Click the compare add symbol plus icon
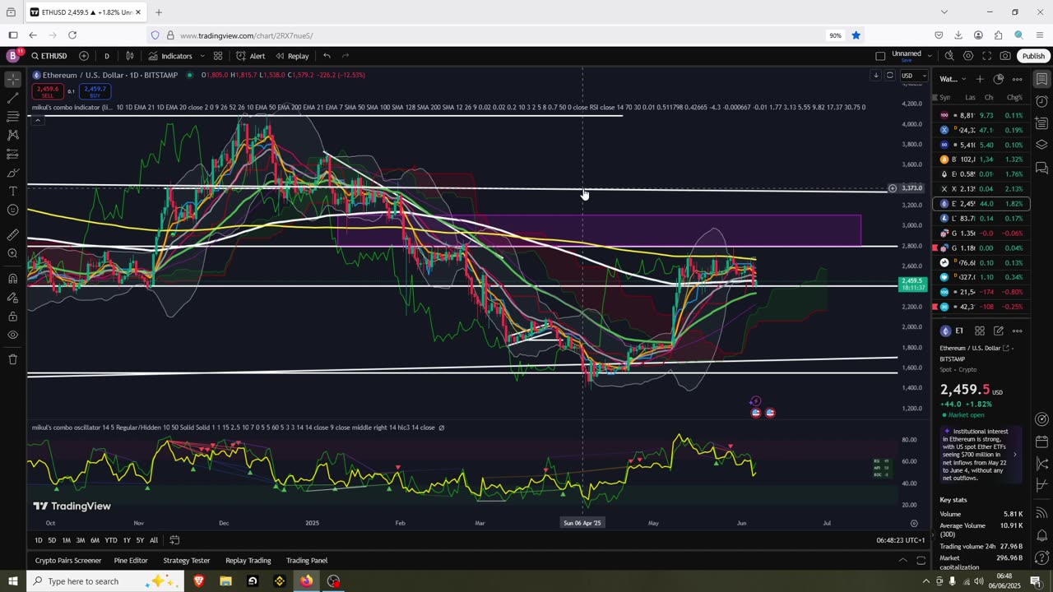Screen dimensions: 1053x592 click(x=84, y=56)
